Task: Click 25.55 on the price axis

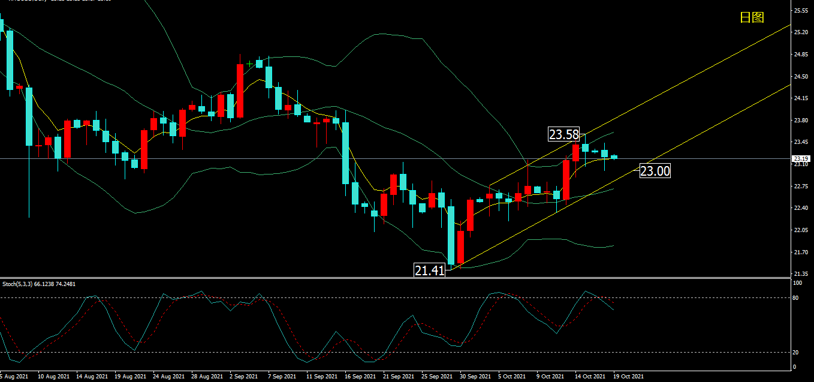Action: (x=800, y=11)
